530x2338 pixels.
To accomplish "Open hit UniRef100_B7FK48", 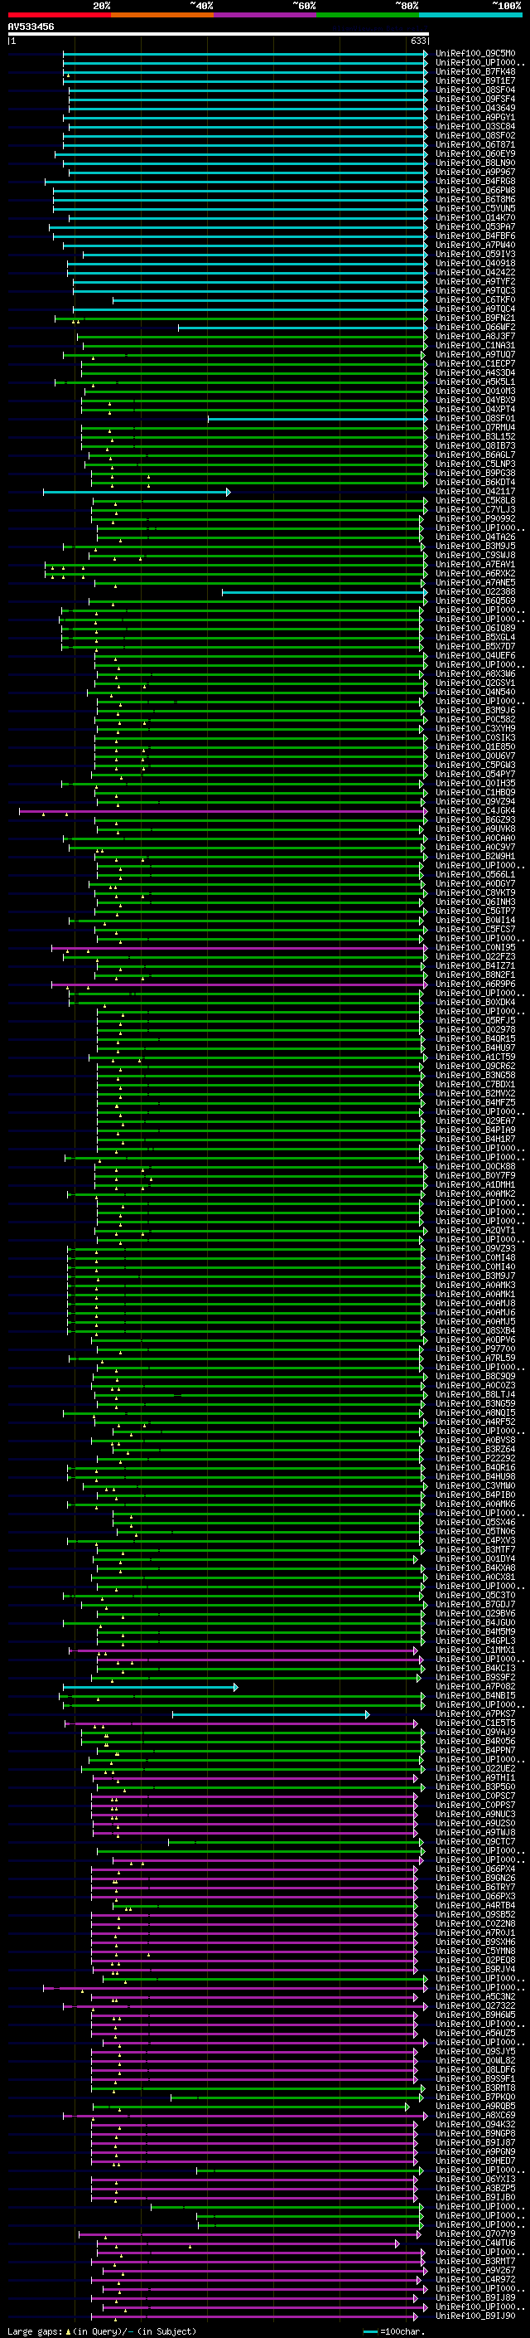I will pyautogui.click(x=475, y=71).
